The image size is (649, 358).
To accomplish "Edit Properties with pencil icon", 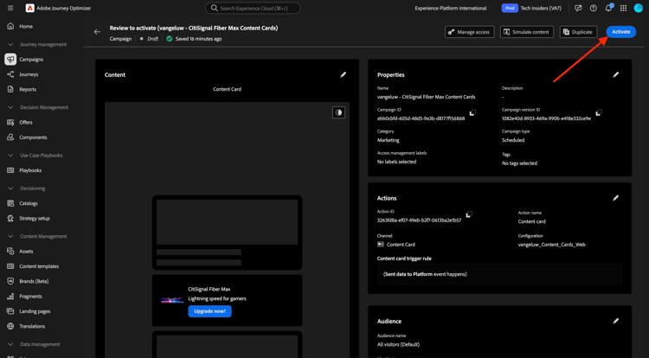I will (616, 75).
